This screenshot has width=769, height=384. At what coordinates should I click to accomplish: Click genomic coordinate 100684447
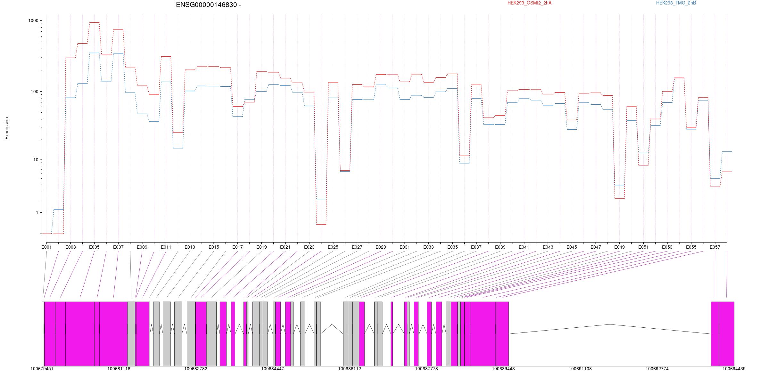[x=273, y=369]
